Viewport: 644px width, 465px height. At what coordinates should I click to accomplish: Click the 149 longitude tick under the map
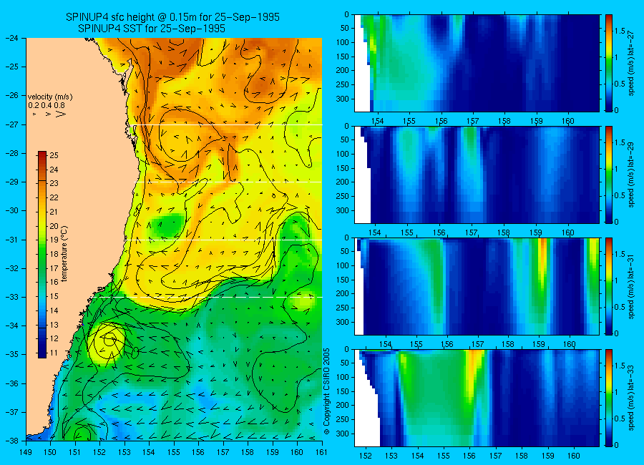pyautogui.click(x=26, y=452)
